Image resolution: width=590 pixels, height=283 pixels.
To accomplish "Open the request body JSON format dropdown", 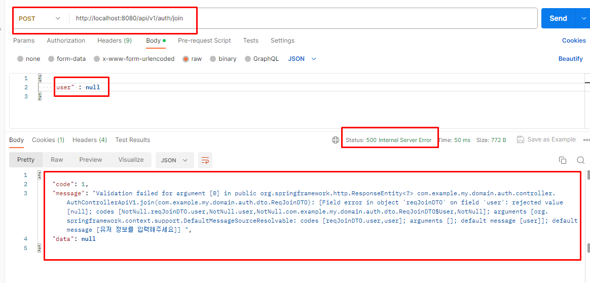I will tap(302, 59).
